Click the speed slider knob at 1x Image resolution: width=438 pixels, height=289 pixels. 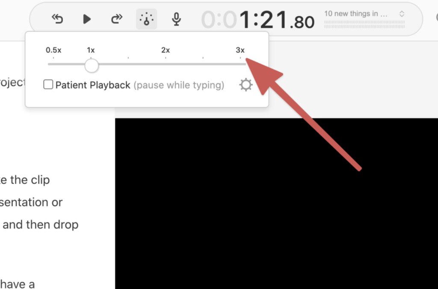click(92, 65)
